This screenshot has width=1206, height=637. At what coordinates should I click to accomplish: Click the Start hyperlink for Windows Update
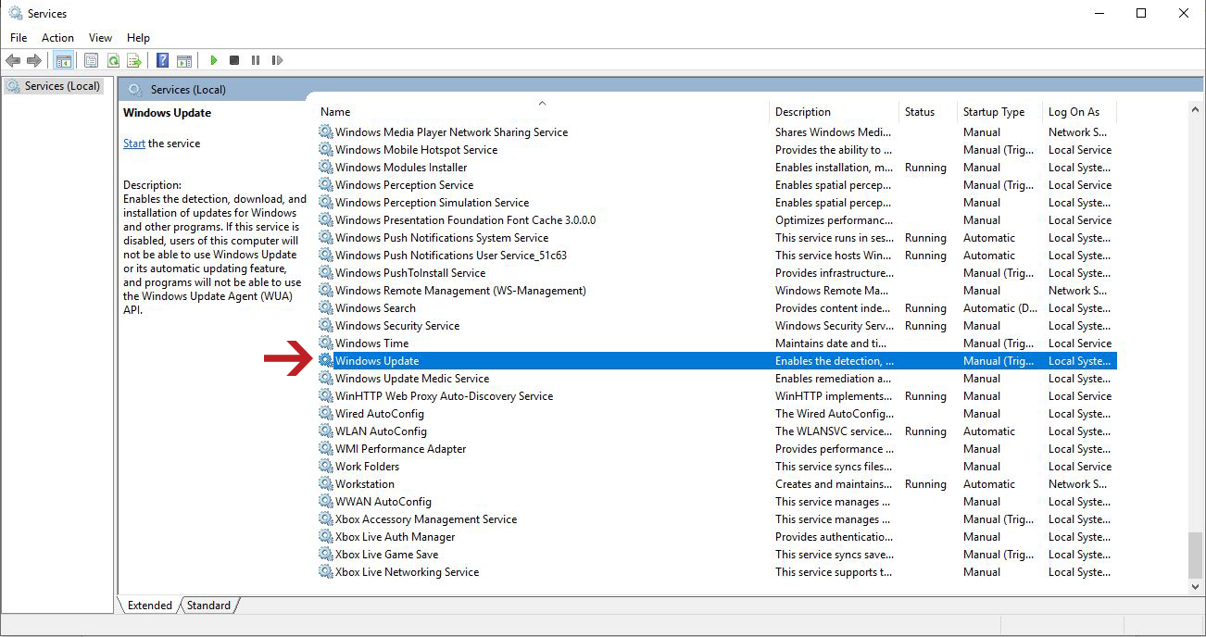[133, 143]
